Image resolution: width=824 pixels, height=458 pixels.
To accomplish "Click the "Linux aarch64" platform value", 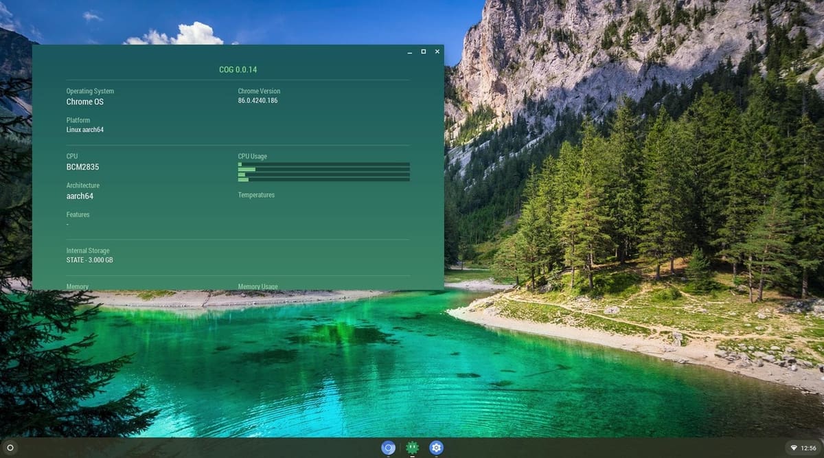I will (85, 130).
